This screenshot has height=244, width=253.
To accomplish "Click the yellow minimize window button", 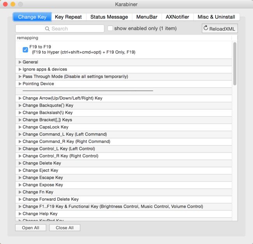I will [x=13, y=4].
